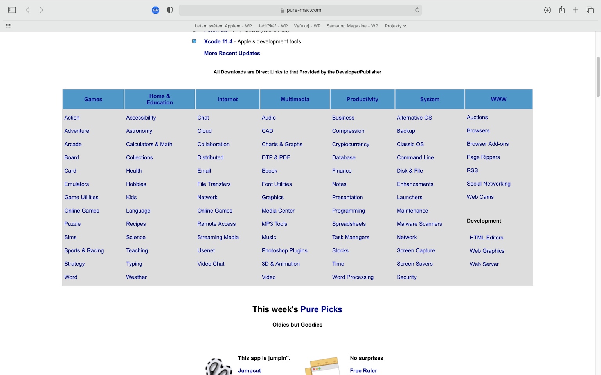
Task: Open the Chat category
Action: tap(203, 118)
